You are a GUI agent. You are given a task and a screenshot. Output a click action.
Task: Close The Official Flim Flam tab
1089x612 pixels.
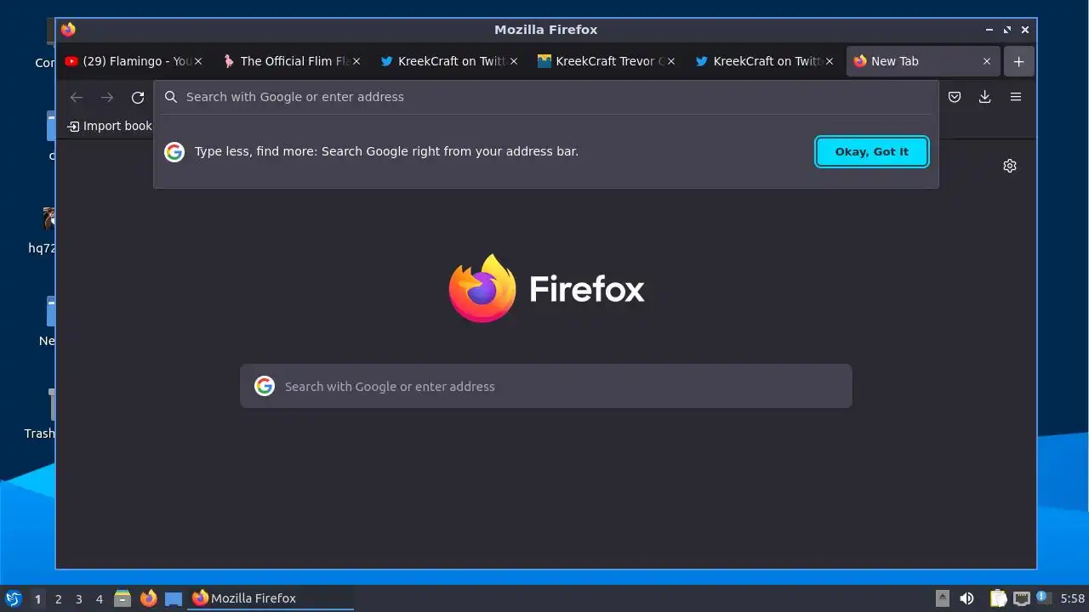[356, 61]
